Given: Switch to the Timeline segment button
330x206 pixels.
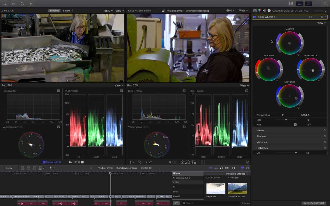Looking at the screenshot, I should (x=54, y=11).
